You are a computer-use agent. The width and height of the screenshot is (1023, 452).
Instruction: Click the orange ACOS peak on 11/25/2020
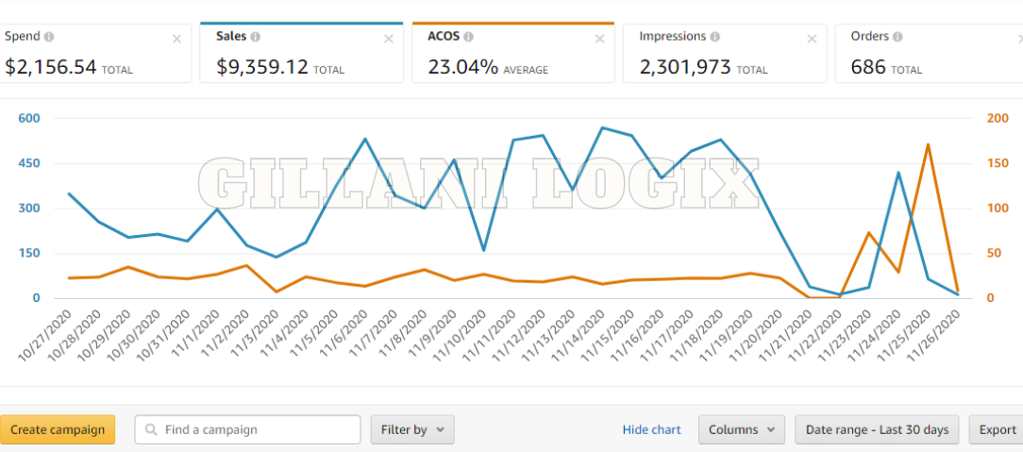click(929, 144)
